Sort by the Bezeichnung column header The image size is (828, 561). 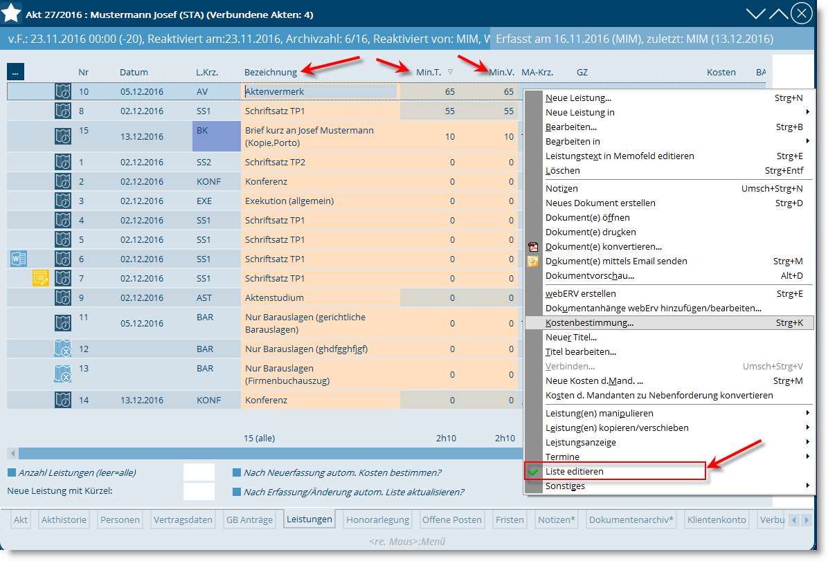271,73
